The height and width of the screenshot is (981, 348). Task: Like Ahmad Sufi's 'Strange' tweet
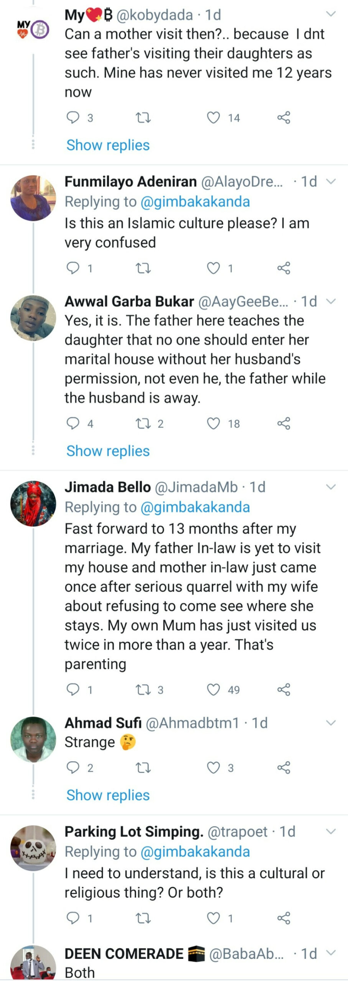(213, 768)
